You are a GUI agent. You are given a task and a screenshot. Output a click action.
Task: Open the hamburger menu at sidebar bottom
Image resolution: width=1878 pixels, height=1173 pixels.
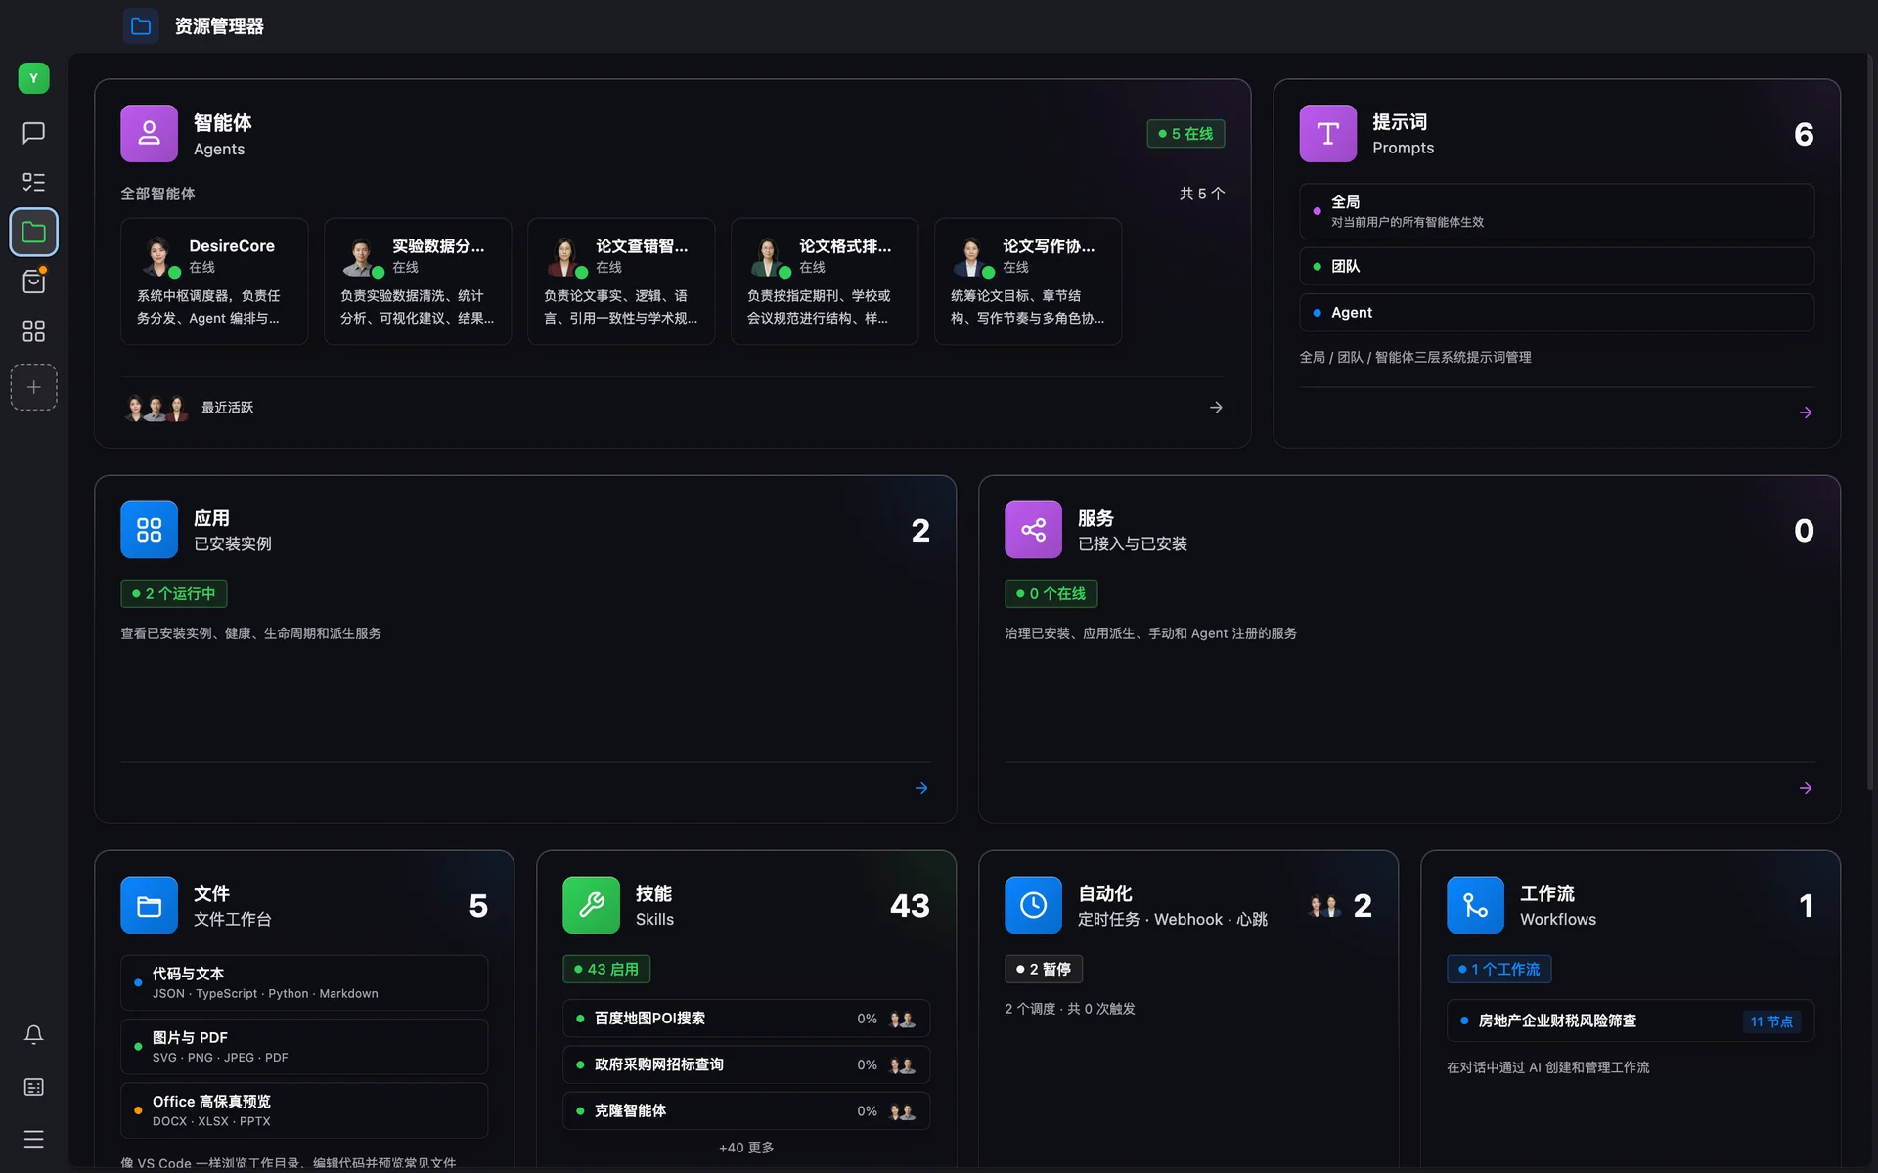pos(33,1139)
